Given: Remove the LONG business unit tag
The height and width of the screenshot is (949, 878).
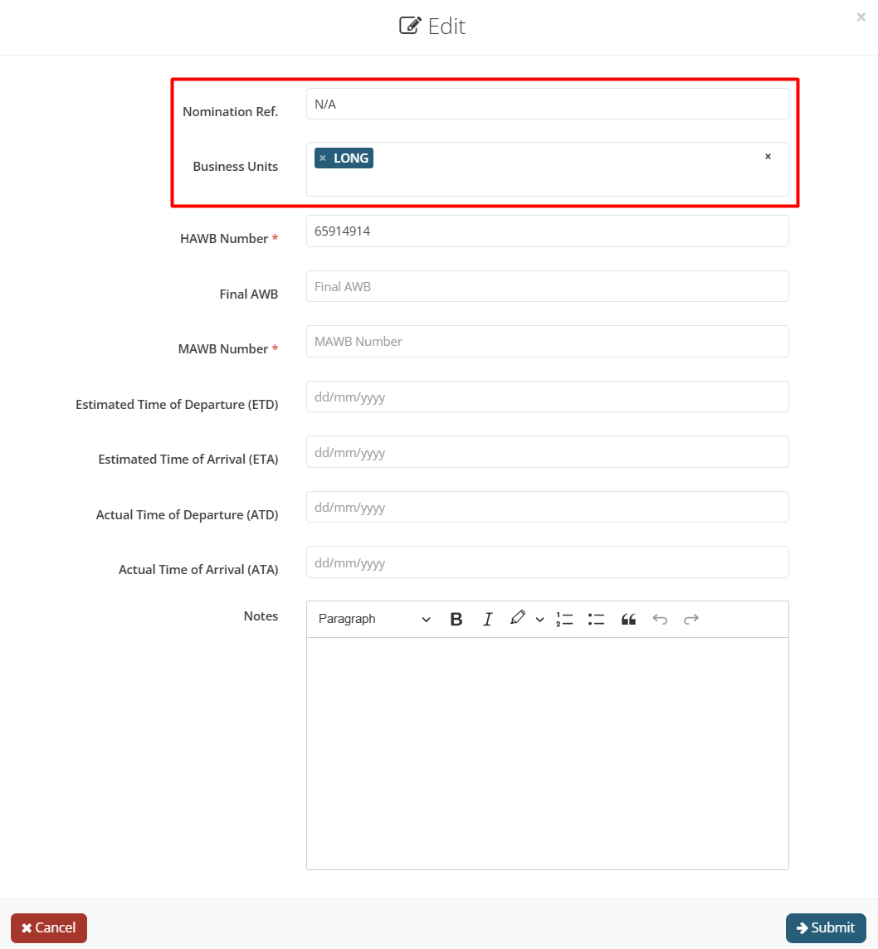Looking at the screenshot, I should [x=323, y=158].
